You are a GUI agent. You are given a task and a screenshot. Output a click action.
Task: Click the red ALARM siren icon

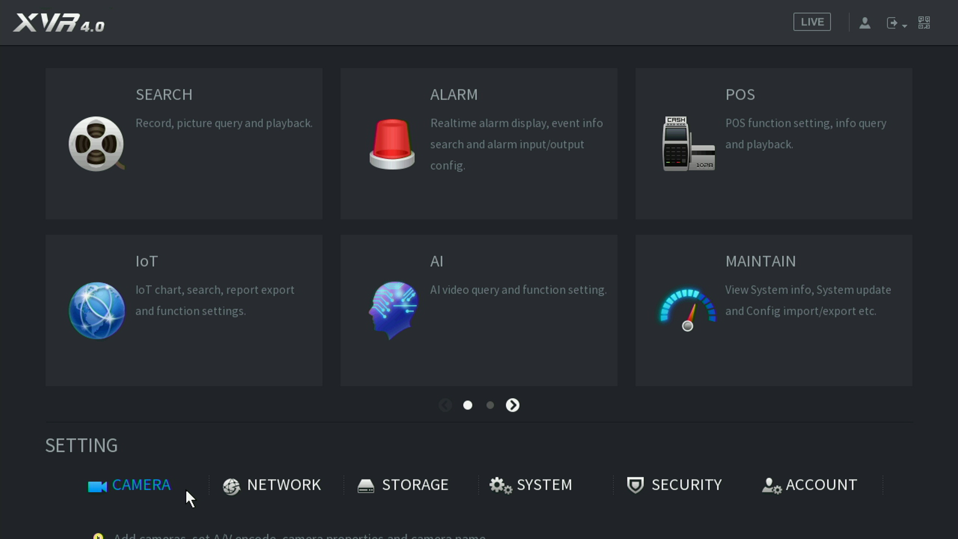(x=392, y=144)
